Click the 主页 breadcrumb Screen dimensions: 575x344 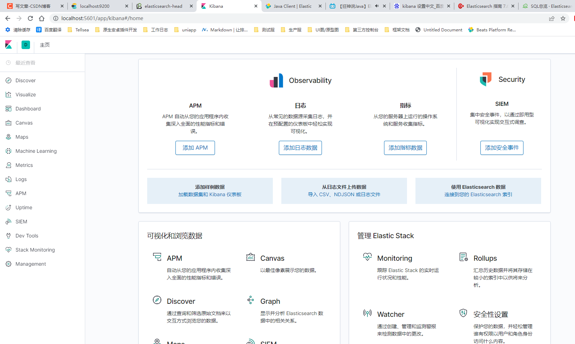45,45
